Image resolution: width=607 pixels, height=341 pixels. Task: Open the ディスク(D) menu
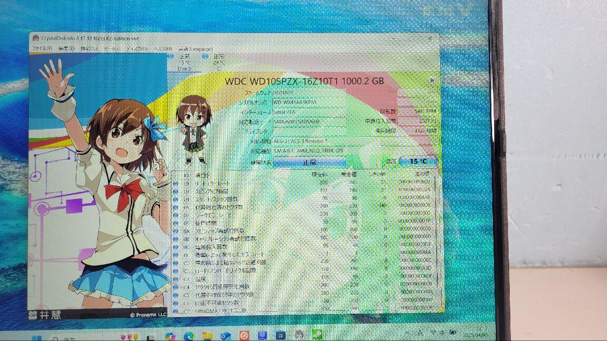[x=137, y=49]
